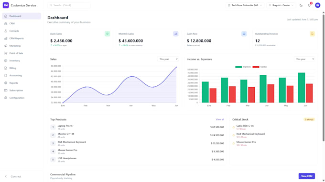Open Sales chart This year dropdown

click(168, 59)
